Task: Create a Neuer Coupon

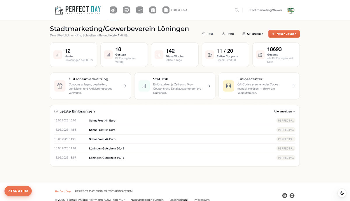Action: coord(284,34)
